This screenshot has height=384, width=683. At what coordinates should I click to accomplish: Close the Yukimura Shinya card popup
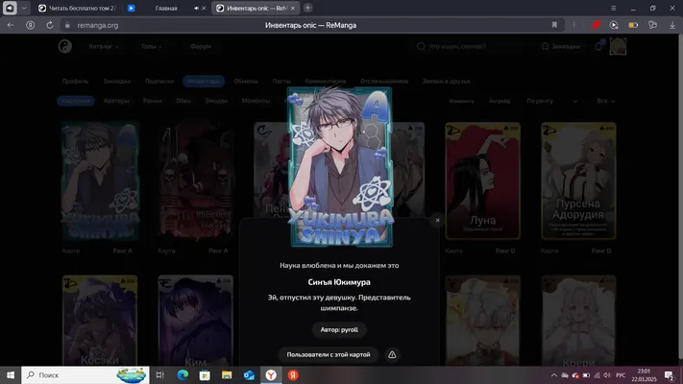437,220
